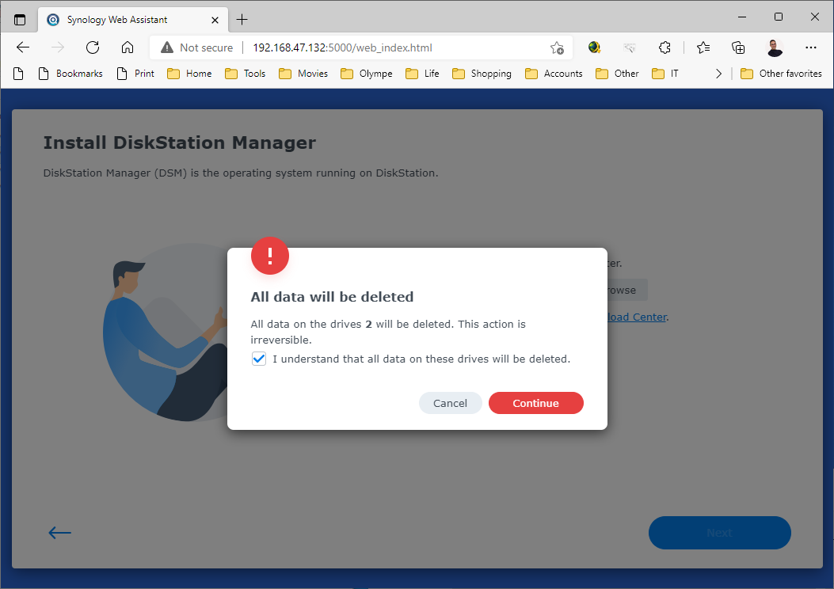Open the Collections icon
Screen dimensions: 834x589
tap(738, 47)
